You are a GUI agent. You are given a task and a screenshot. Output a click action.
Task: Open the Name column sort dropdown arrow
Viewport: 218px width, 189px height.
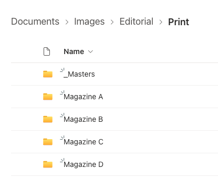pos(90,51)
